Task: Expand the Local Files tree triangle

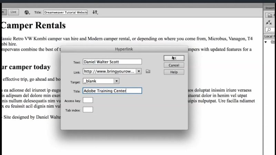Action: (266, 42)
